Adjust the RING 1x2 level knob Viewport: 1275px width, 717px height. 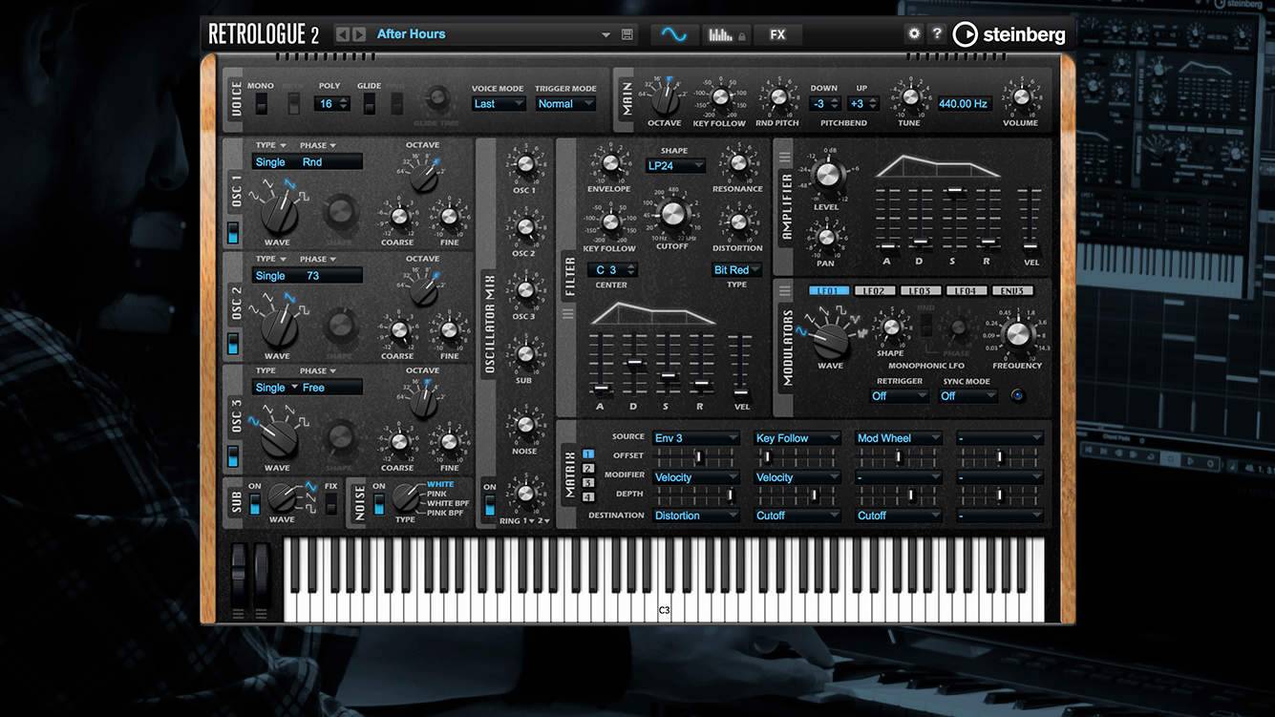(x=524, y=495)
